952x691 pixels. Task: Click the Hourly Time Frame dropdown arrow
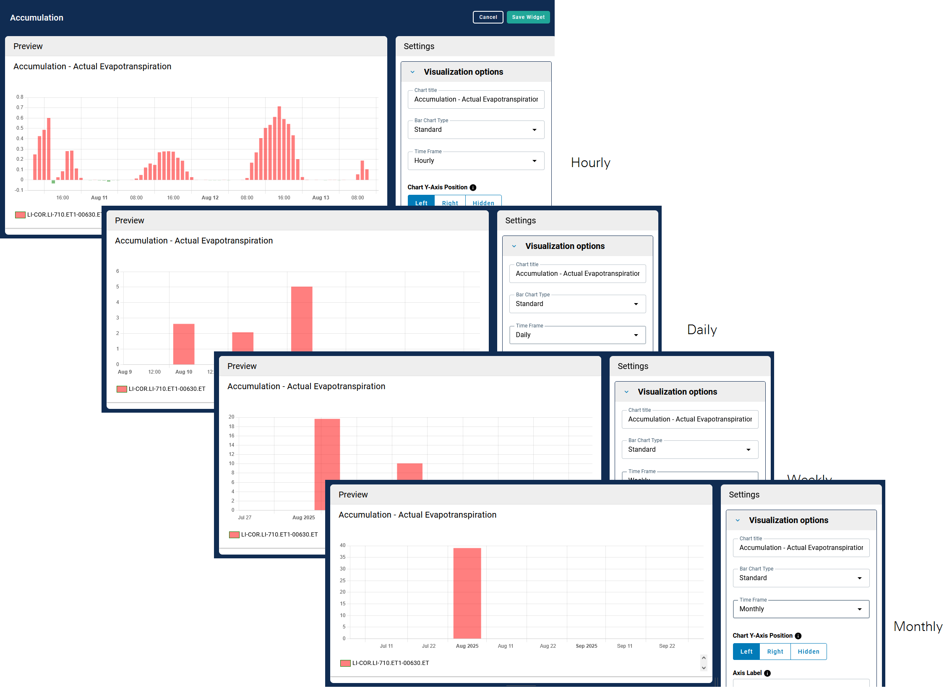pos(534,161)
